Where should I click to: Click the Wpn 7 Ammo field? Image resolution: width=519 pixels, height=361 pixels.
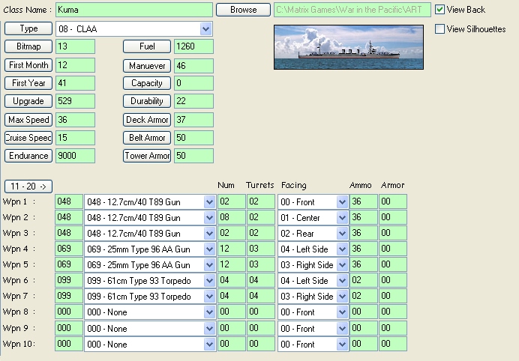[x=364, y=296]
